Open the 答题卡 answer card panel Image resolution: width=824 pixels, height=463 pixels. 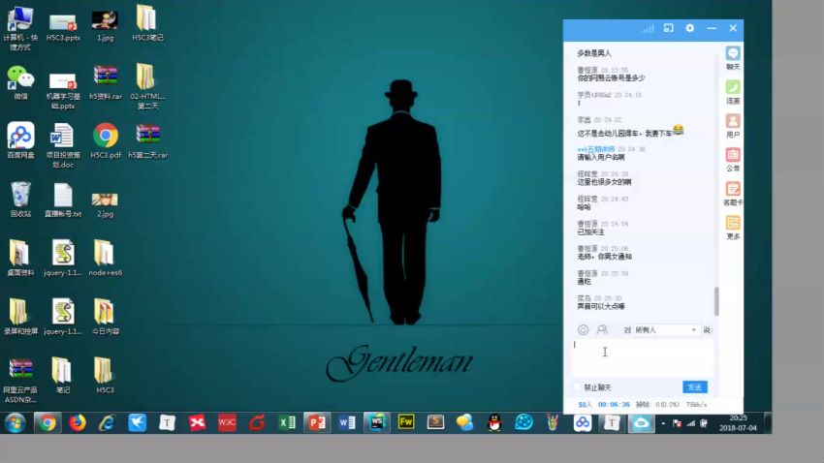point(733,193)
